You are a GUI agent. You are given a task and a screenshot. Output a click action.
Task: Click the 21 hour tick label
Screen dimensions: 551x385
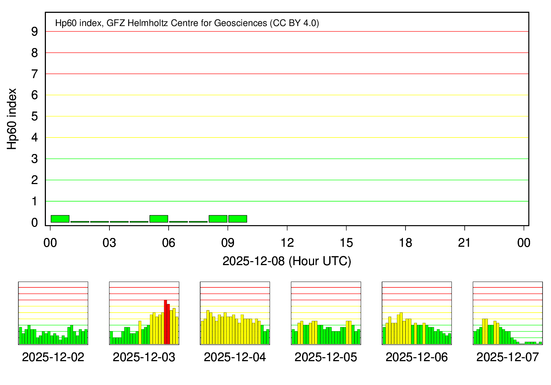464,243
